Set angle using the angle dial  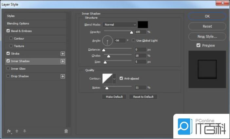click(107, 41)
